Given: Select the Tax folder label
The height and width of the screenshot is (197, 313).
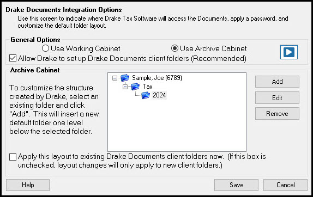Looking at the screenshot, I should click(x=147, y=87).
